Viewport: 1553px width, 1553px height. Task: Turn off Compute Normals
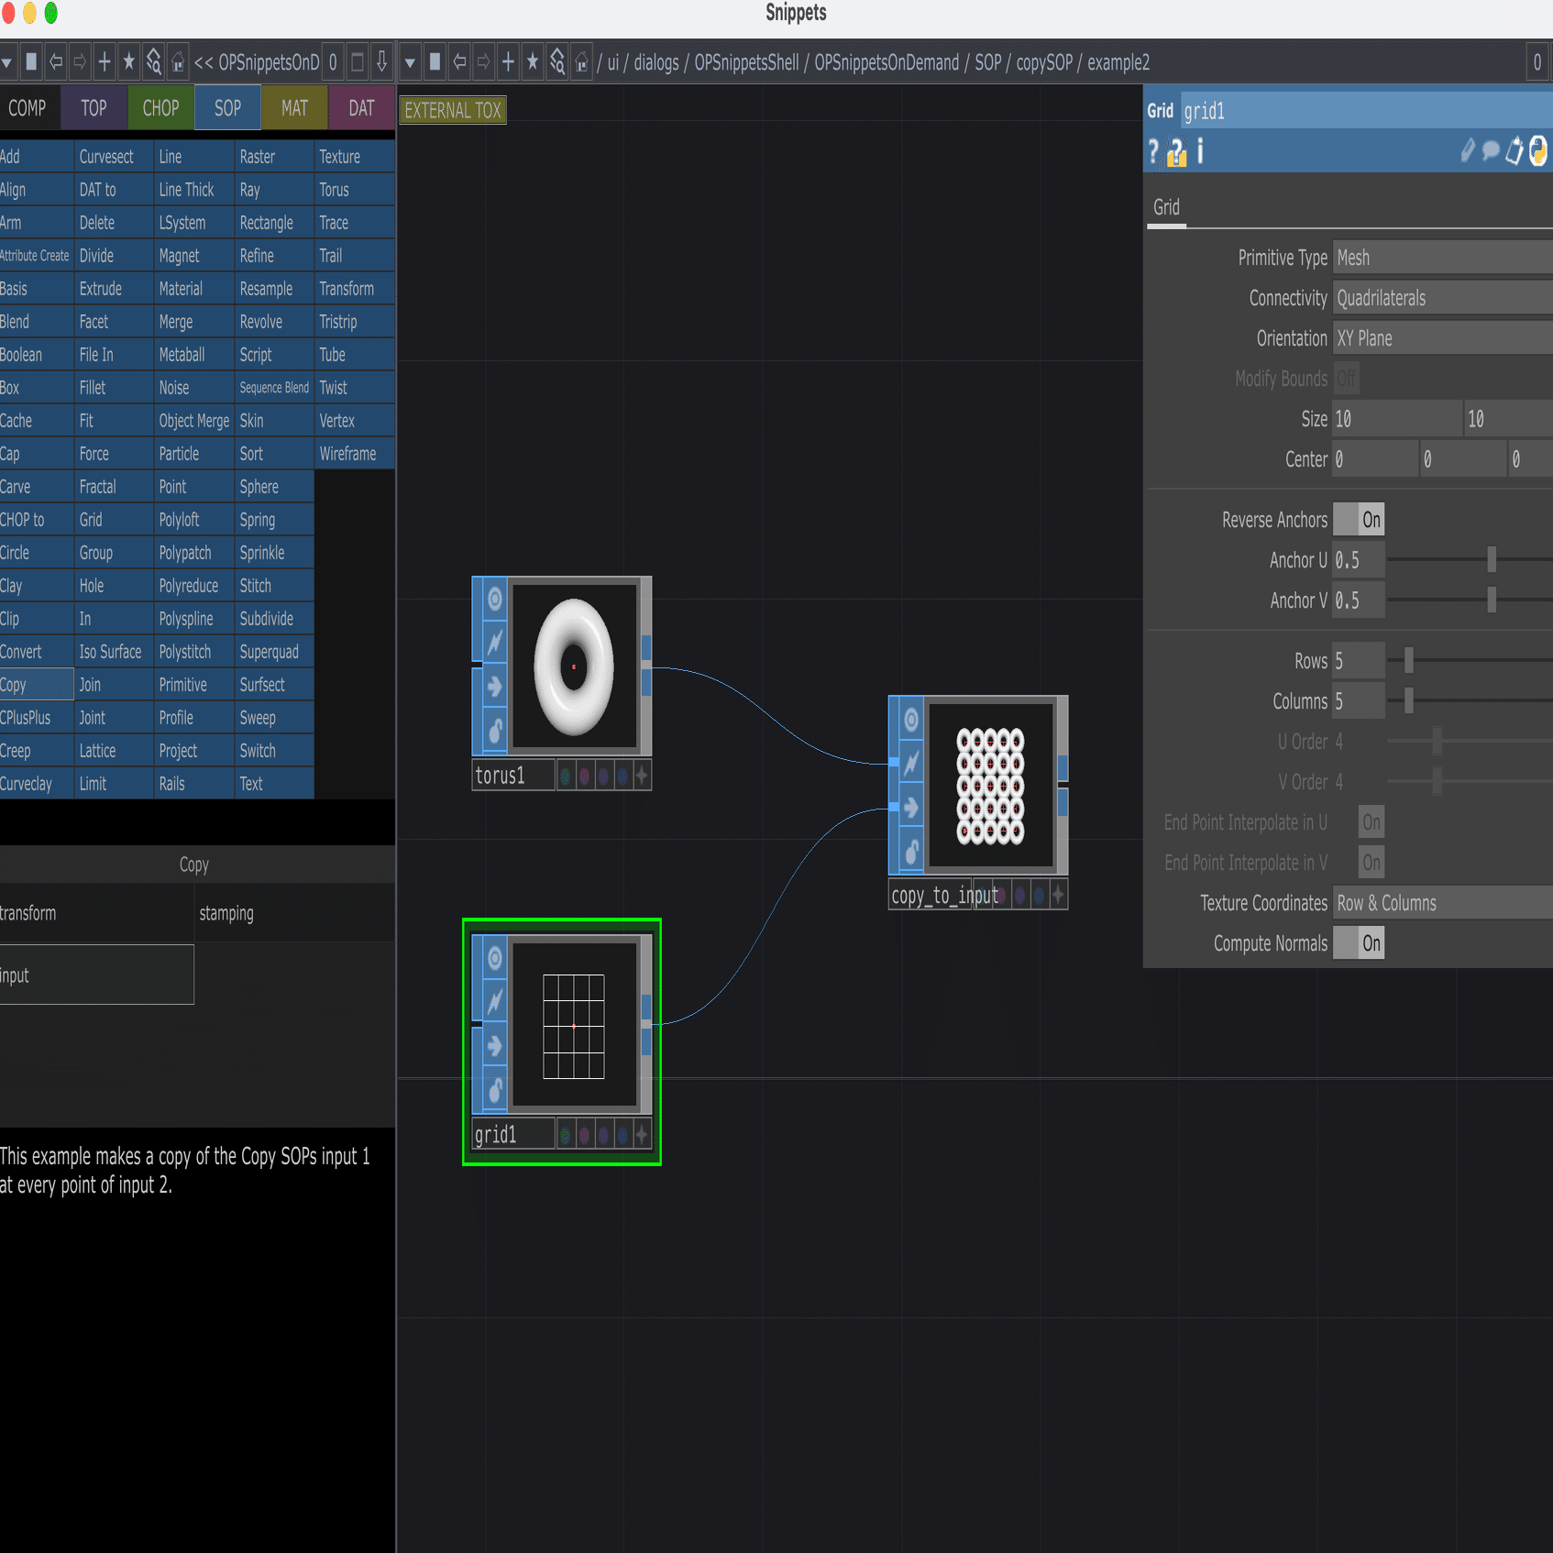pyautogui.click(x=1359, y=942)
